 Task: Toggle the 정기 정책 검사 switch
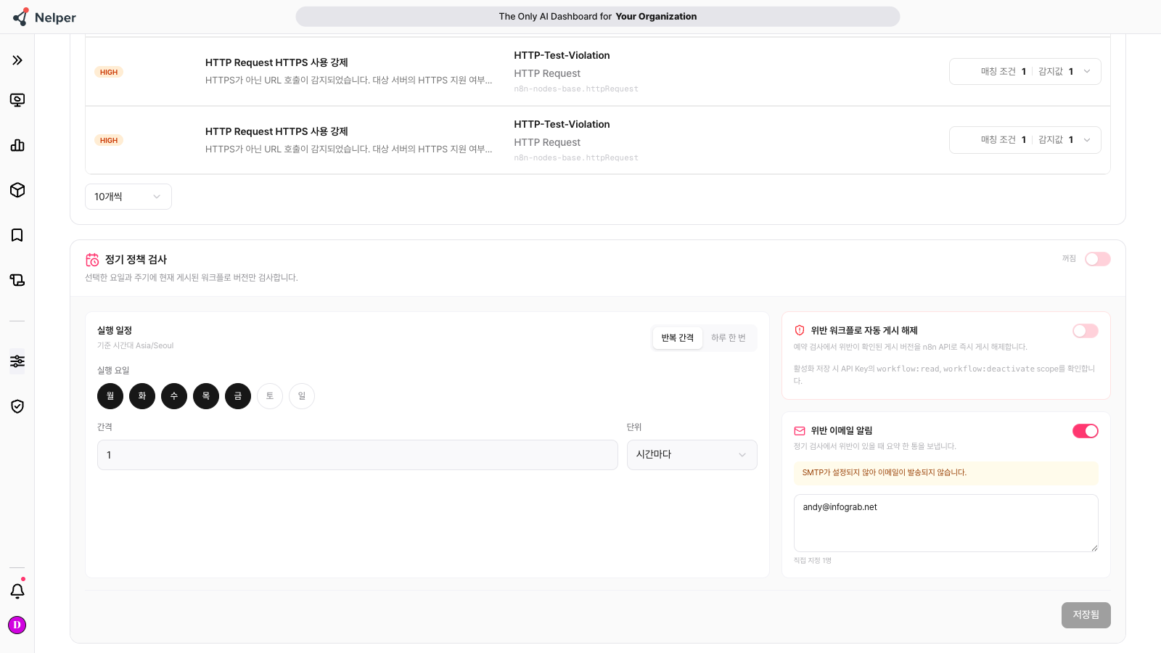click(x=1097, y=259)
